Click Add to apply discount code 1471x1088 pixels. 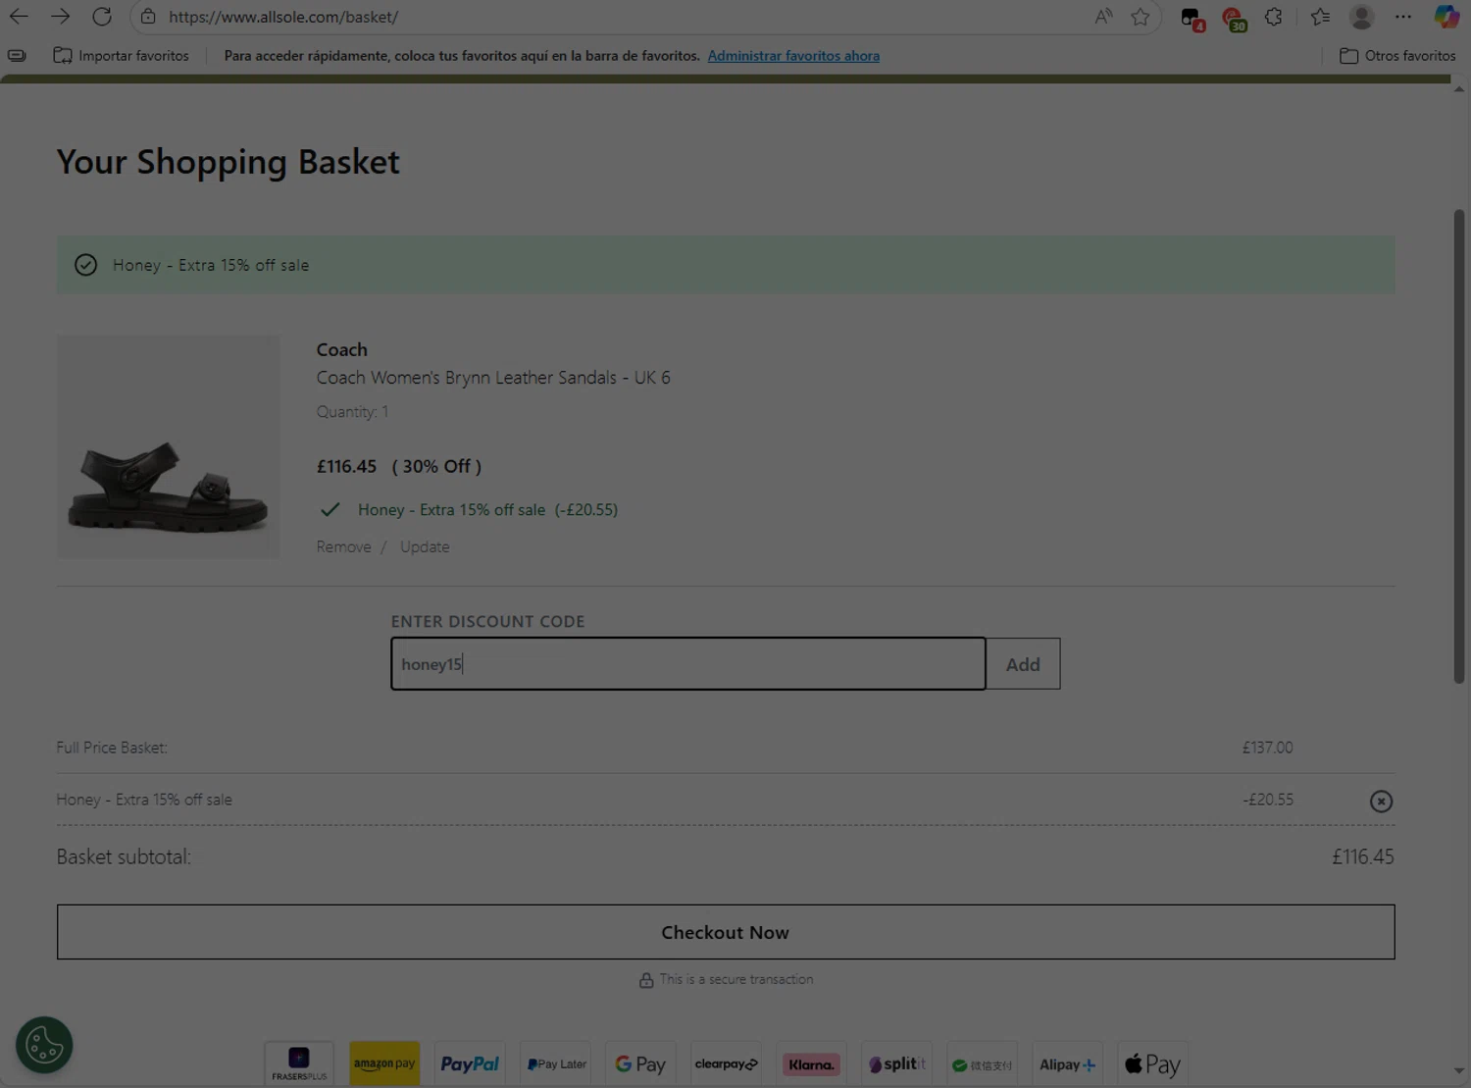click(1023, 664)
